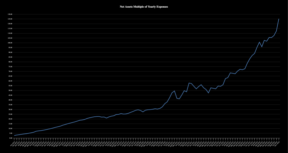Select the 95.00 y-axis label
The image size is (288, 153).
pyautogui.click(x=10, y=48)
